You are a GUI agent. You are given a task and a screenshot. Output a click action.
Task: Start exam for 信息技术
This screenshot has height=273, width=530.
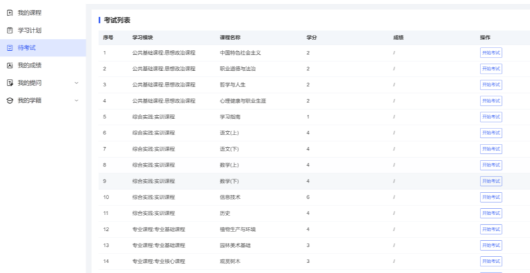[x=490, y=197]
